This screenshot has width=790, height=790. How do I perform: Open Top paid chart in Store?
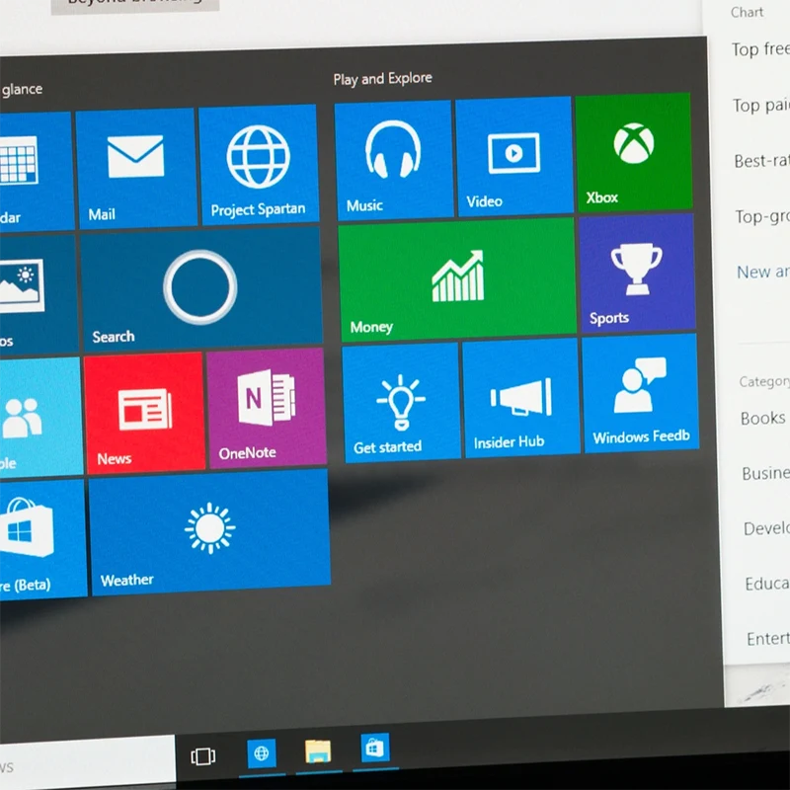(760, 106)
